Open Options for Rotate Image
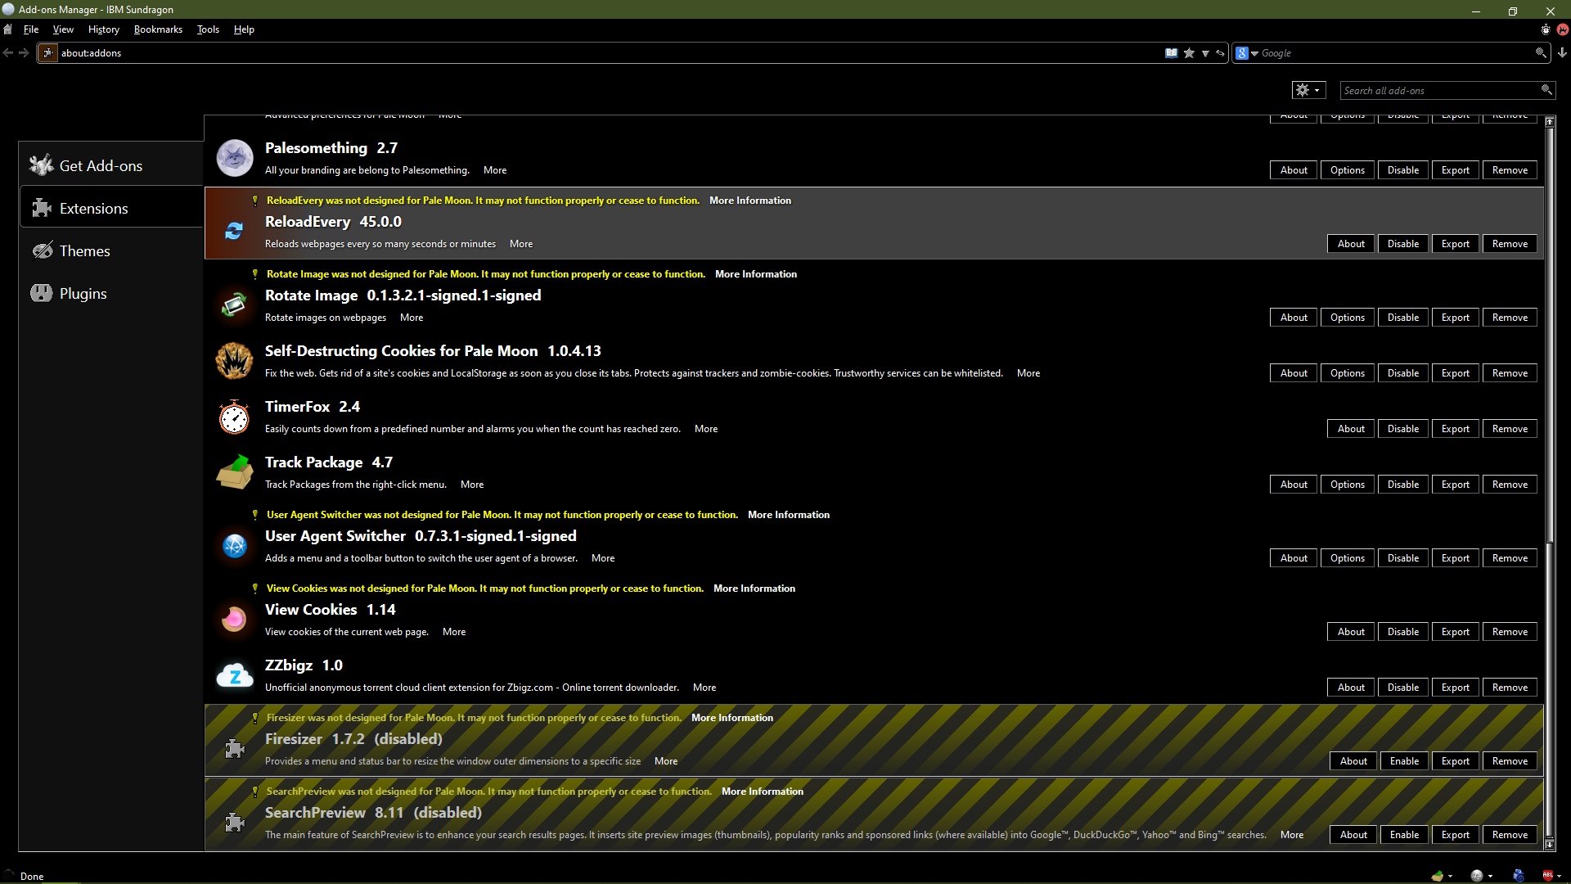The height and width of the screenshot is (884, 1571). (x=1347, y=318)
